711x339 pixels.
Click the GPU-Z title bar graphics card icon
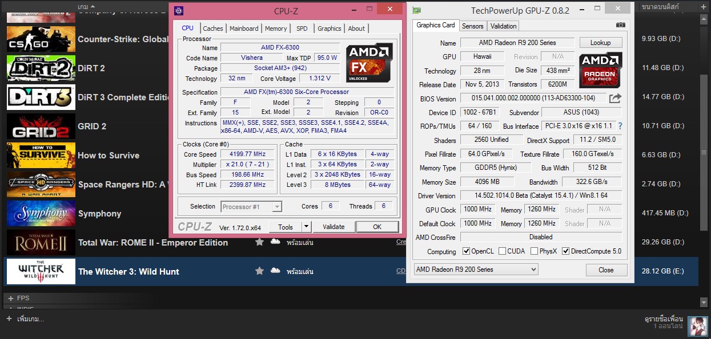point(417,11)
